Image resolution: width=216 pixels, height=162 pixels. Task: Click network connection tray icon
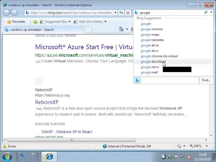coord(183,157)
